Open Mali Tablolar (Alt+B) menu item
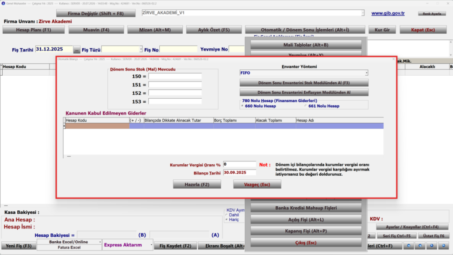This screenshot has width=453, height=255. point(306,45)
